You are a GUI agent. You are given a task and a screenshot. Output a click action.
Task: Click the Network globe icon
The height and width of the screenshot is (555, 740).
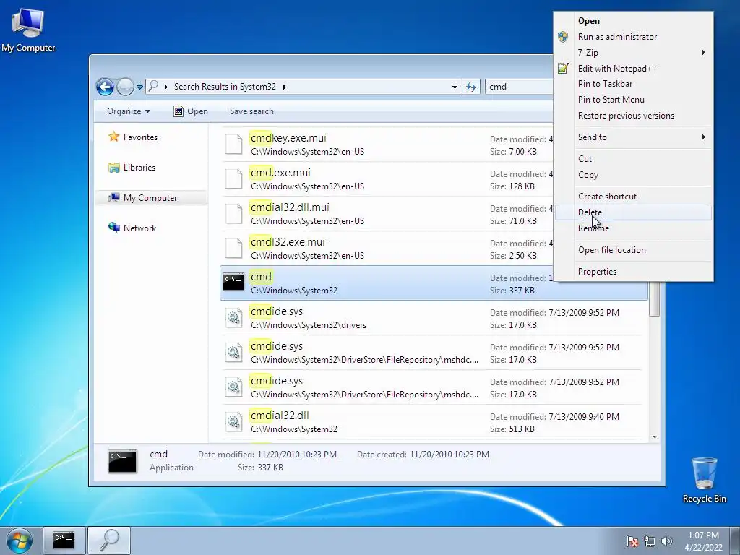[x=113, y=228]
